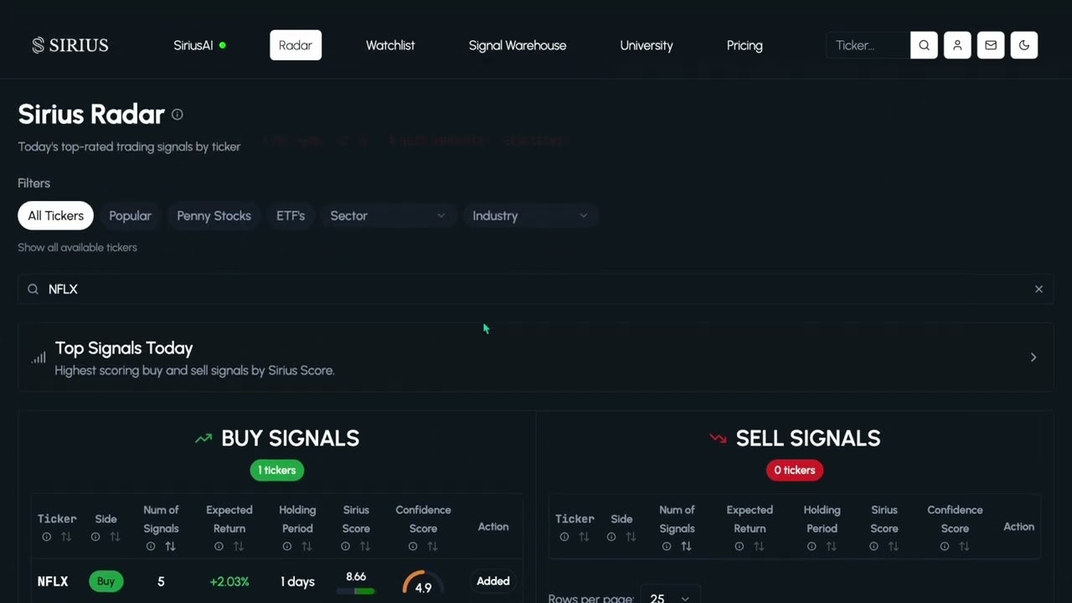Viewport: 1072px width, 603px height.
Task: Go to Signal Warehouse
Action: pos(518,45)
